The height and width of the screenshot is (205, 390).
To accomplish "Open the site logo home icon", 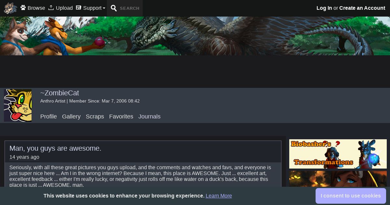I will pyautogui.click(x=10, y=8).
